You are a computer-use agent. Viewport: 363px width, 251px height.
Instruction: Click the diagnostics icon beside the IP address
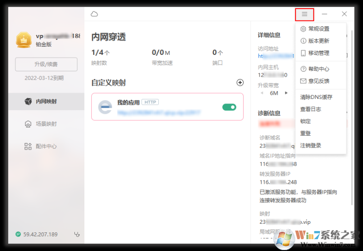(77, 234)
